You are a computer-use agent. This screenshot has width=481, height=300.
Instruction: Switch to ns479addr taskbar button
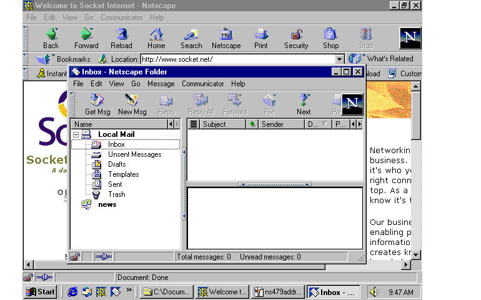278,292
